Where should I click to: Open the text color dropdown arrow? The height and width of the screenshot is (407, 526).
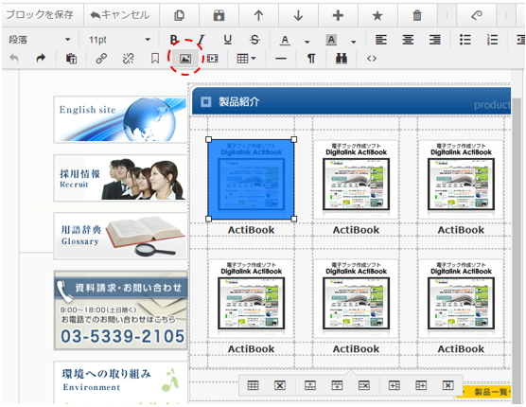point(307,42)
